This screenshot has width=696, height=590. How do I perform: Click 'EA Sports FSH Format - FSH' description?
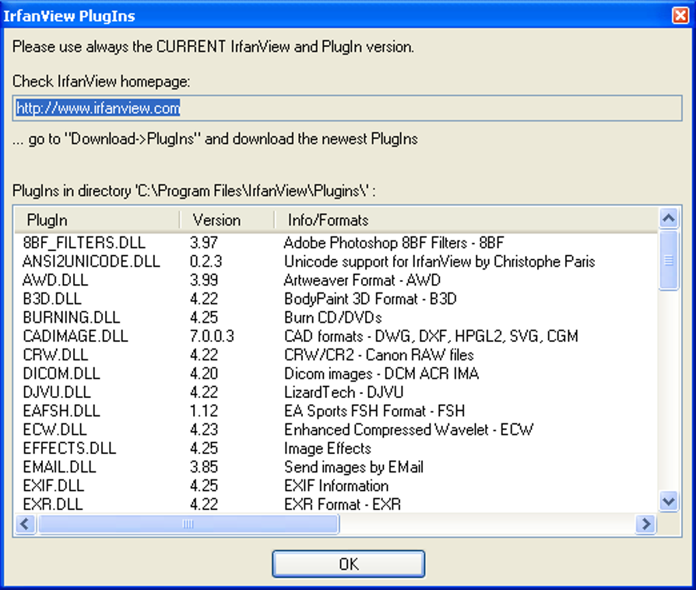click(x=374, y=410)
